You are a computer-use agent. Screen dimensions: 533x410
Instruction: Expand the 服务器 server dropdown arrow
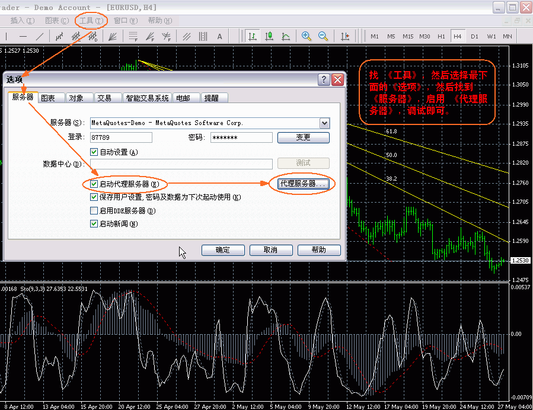pyautogui.click(x=325, y=123)
